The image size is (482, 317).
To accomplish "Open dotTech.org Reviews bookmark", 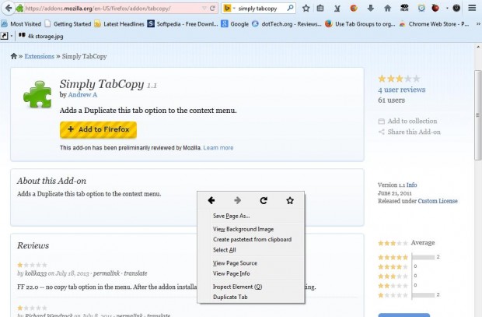I will (x=287, y=23).
